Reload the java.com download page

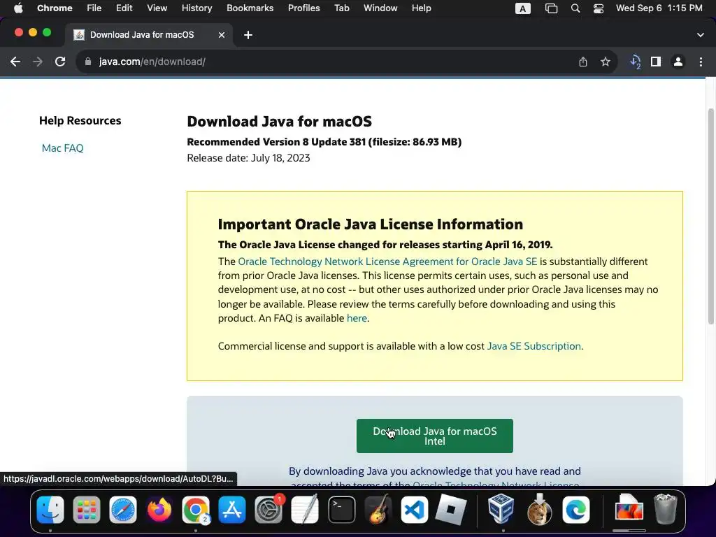click(60, 62)
